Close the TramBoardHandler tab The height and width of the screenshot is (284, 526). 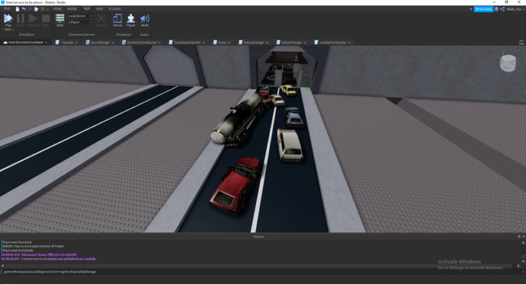coord(204,43)
